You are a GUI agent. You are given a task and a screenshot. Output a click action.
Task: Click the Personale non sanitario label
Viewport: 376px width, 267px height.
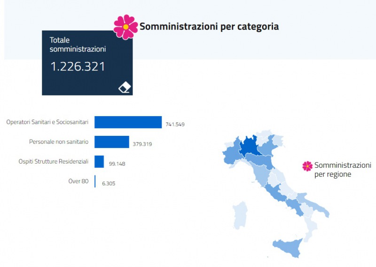point(58,141)
